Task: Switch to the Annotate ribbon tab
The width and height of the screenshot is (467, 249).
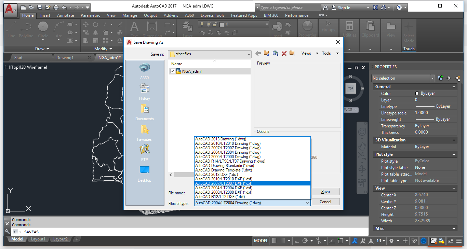Action: click(65, 15)
